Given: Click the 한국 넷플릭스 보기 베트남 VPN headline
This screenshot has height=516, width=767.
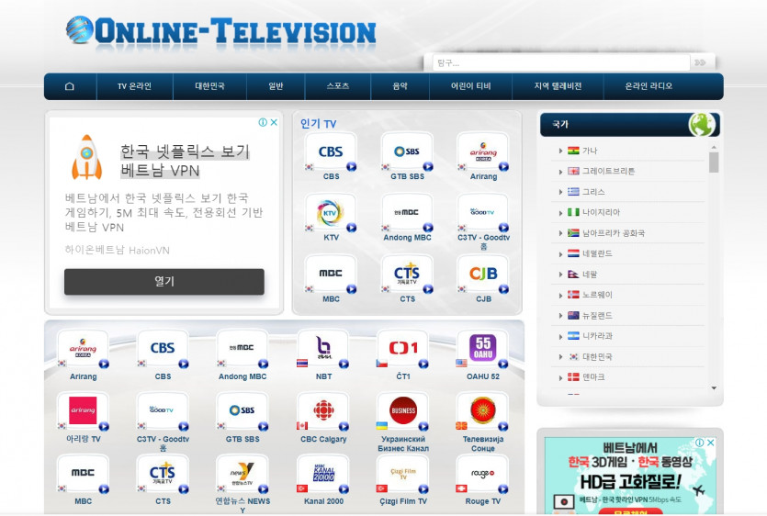Looking at the screenshot, I should [185, 161].
